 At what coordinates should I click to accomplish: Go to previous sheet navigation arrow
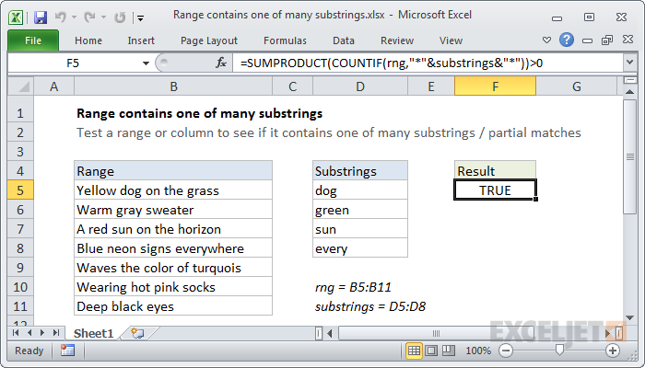[x=29, y=333]
